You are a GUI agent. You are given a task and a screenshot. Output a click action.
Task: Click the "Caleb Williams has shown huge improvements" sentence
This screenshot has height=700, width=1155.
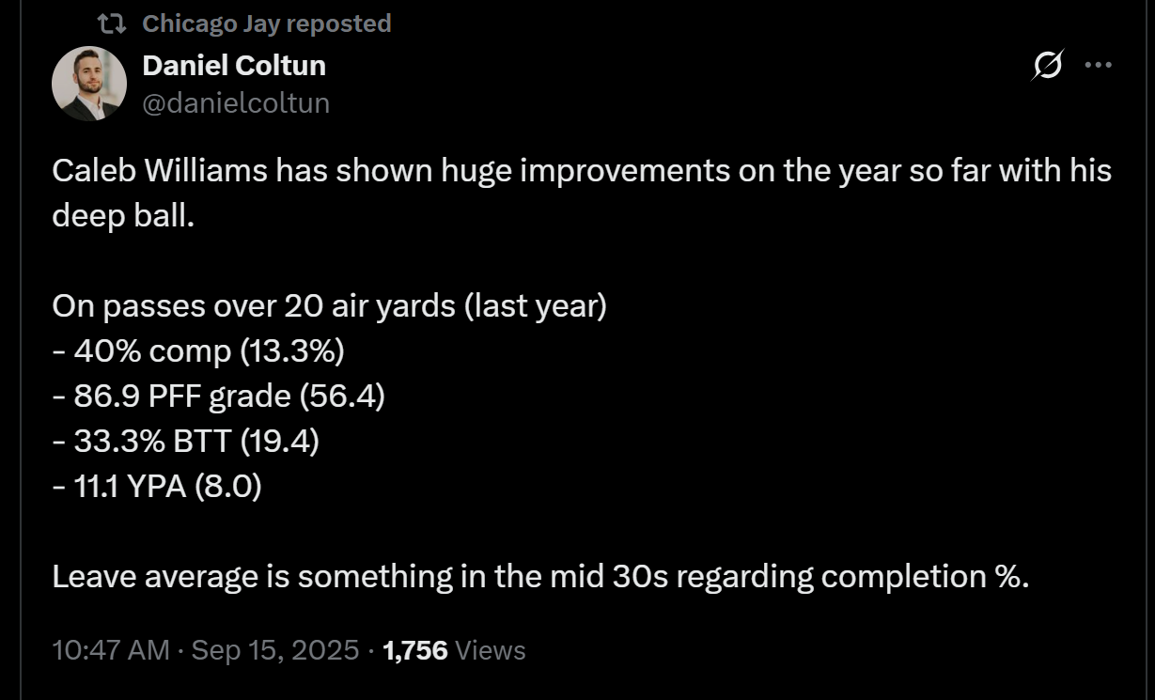[582, 171]
